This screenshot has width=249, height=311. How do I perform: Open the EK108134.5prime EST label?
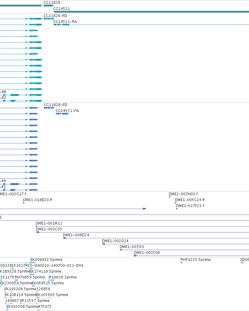[x=20, y=295]
